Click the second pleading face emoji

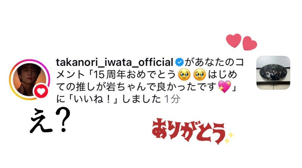coord(200,75)
